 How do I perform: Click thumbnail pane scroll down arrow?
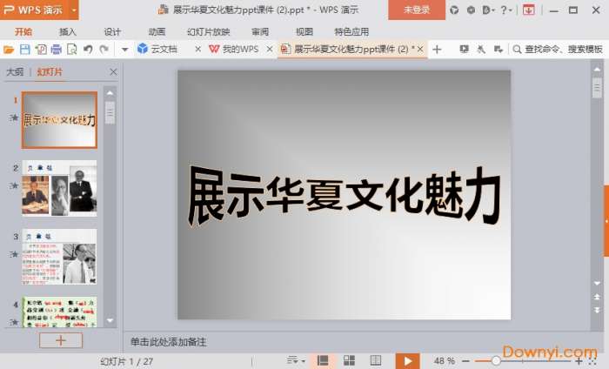110,320
